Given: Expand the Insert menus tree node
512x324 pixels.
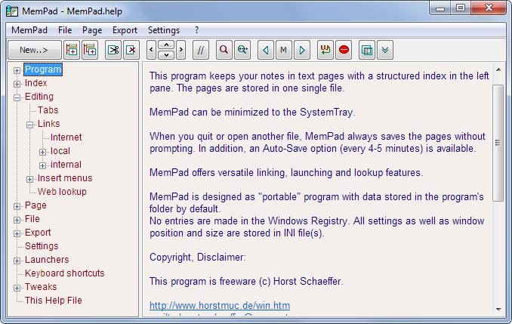Looking at the screenshot, I should point(29,179).
